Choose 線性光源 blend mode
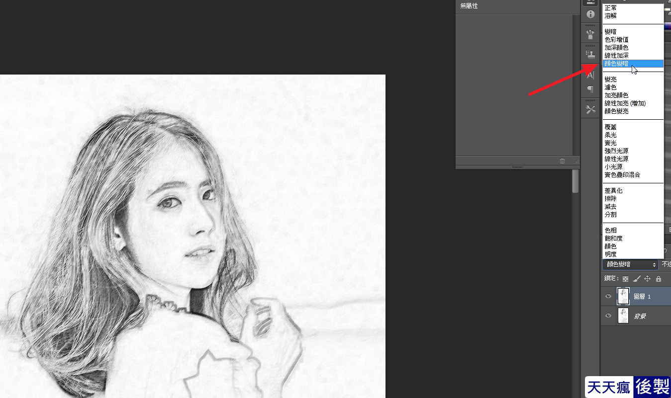 tap(633, 159)
